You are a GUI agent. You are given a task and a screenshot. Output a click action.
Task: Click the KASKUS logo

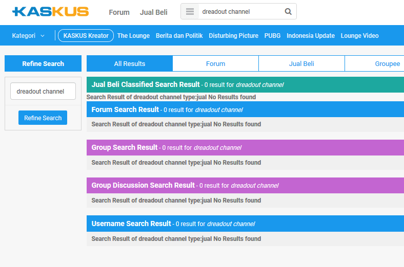click(x=50, y=12)
